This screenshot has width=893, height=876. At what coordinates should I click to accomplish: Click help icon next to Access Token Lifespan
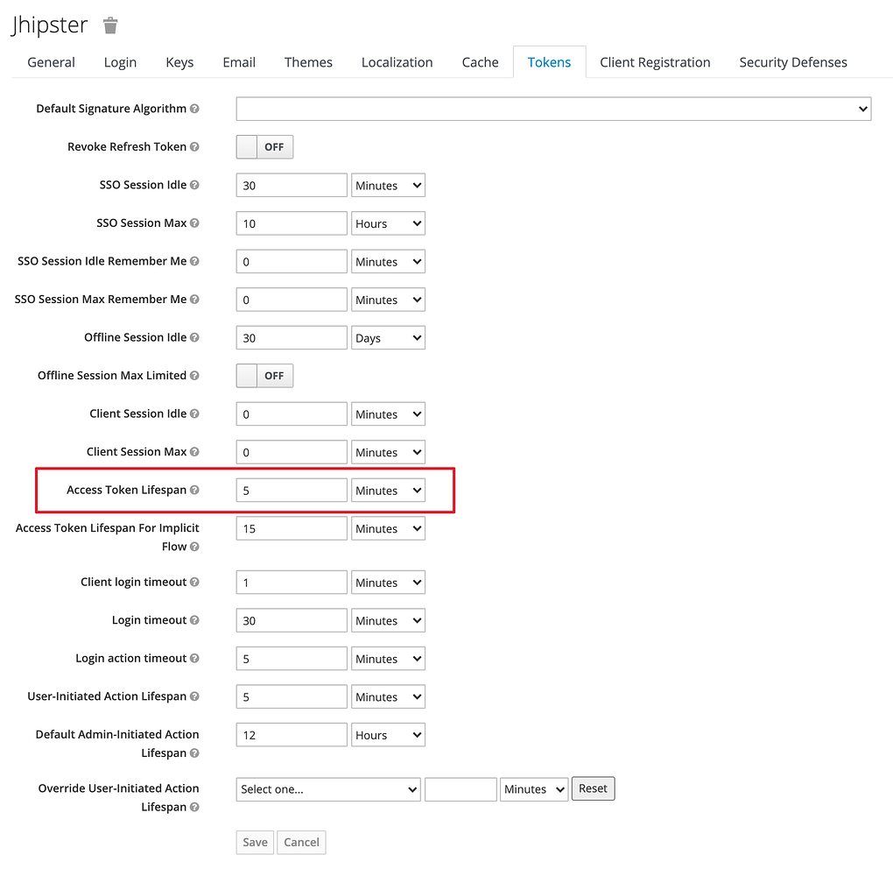(194, 490)
